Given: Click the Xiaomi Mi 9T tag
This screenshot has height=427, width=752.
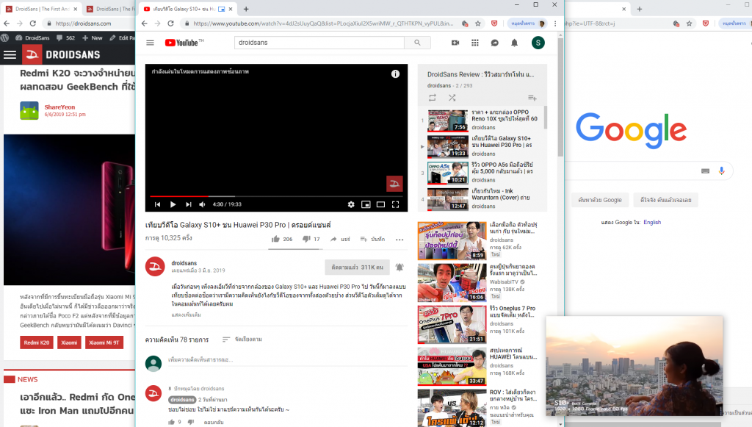Looking at the screenshot, I should (104, 342).
